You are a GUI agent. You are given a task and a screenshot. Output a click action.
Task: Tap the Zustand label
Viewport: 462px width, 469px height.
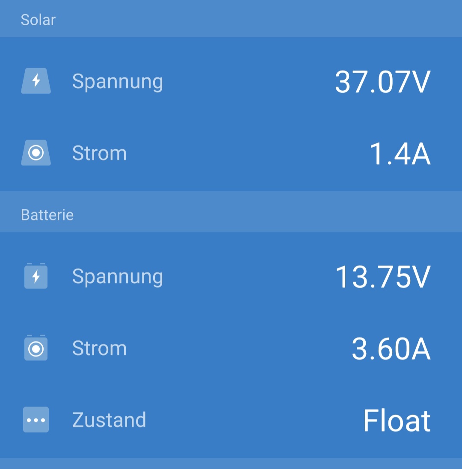click(109, 420)
